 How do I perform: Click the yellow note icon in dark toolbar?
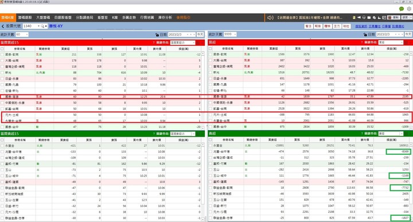(354, 18)
